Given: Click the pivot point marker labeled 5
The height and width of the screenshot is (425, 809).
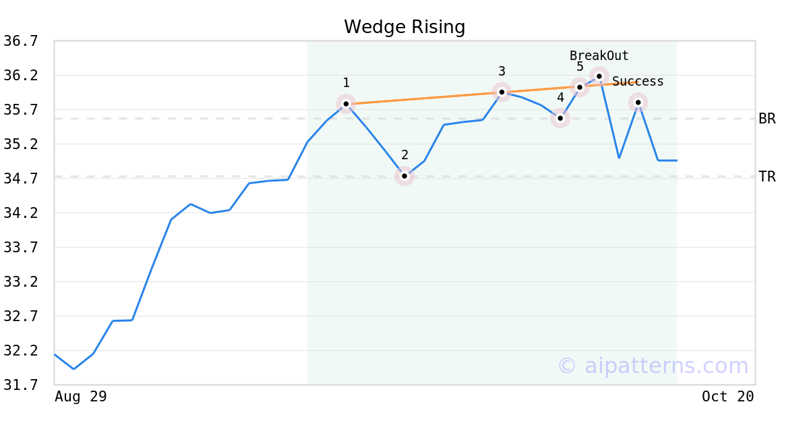Looking at the screenshot, I should point(580,87).
